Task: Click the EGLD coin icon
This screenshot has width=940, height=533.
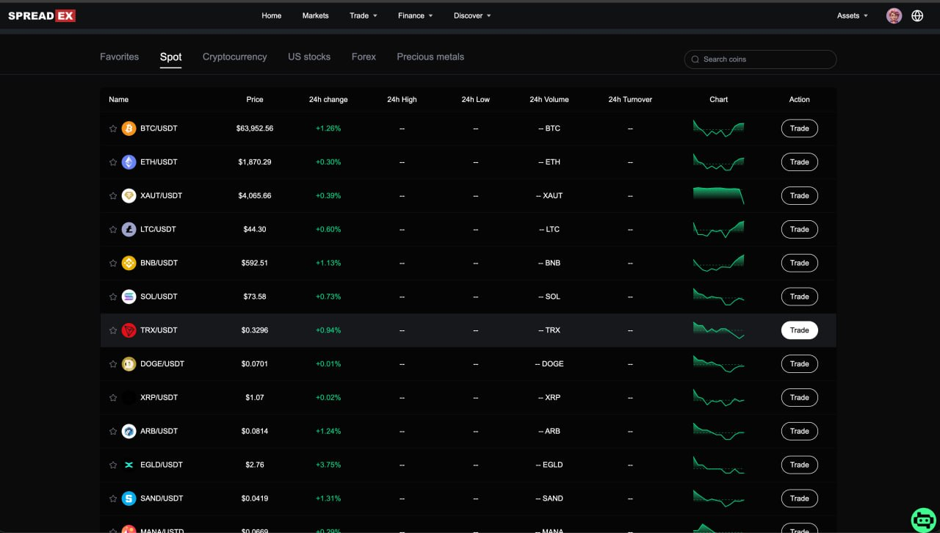Action: click(129, 465)
